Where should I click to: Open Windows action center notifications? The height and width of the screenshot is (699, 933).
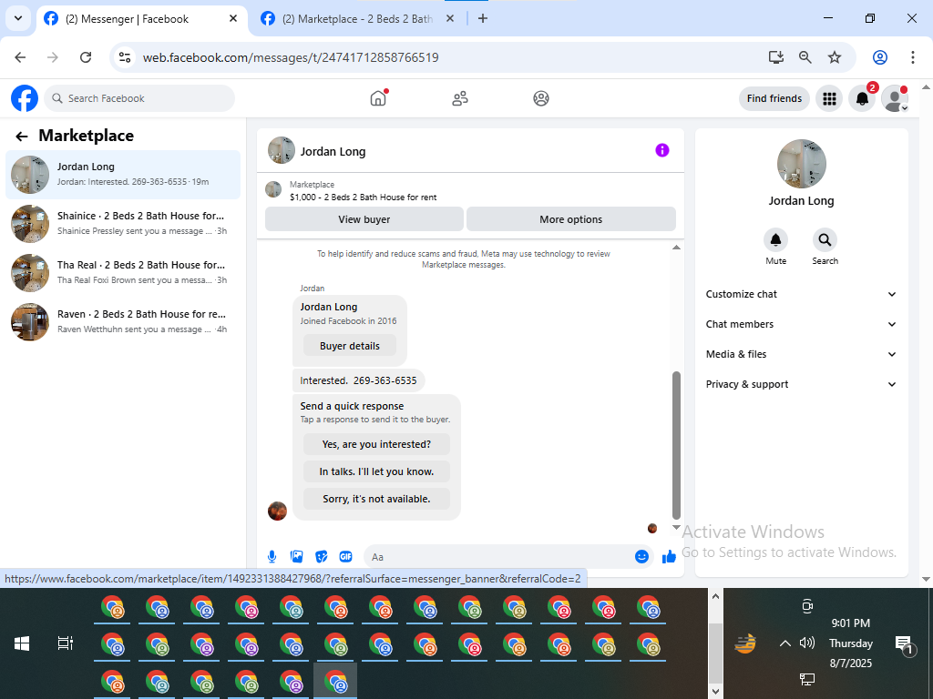click(905, 644)
